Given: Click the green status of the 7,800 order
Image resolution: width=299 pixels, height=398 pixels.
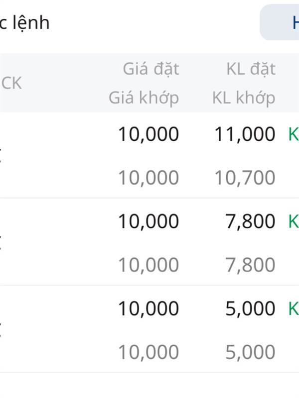Looking at the screenshot, I should pyautogui.click(x=294, y=221).
